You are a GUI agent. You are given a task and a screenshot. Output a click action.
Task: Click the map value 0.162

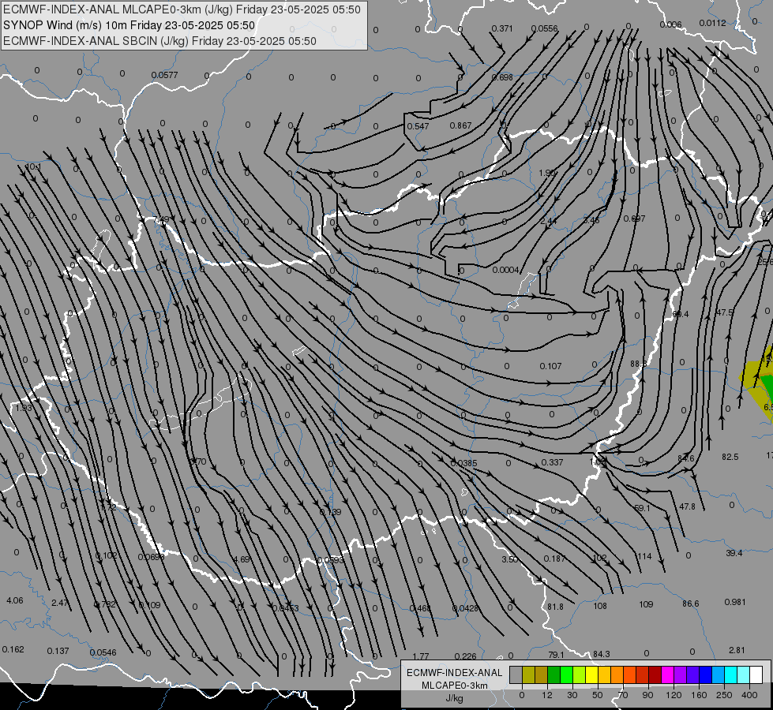[x=13, y=649]
